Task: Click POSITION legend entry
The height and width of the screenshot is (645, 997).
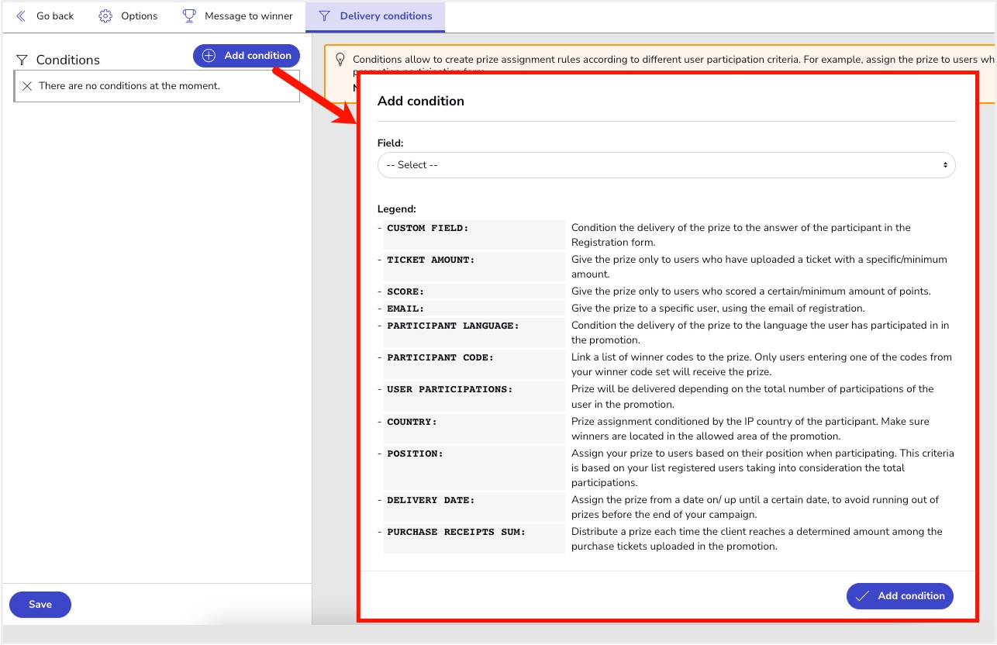Action: [x=415, y=454]
